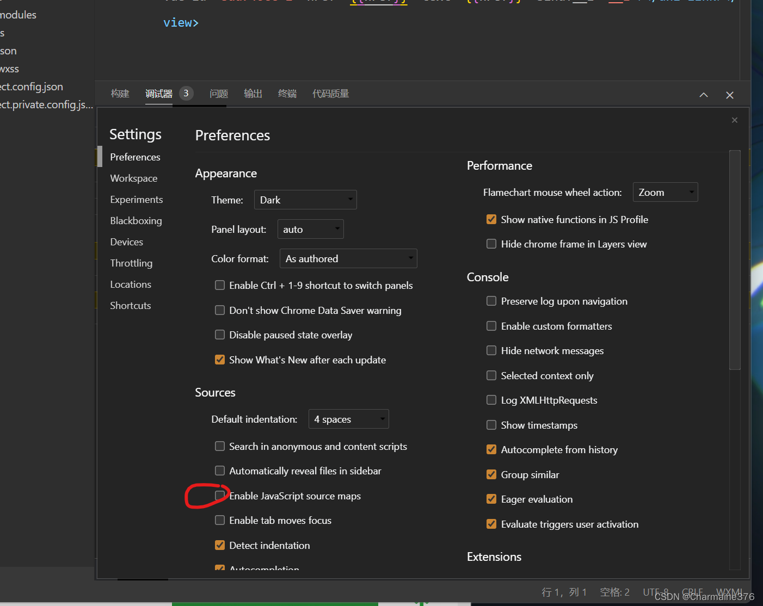763x606 pixels.
Task: Click the UTF-8 encoding indicator
Action: [655, 592]
